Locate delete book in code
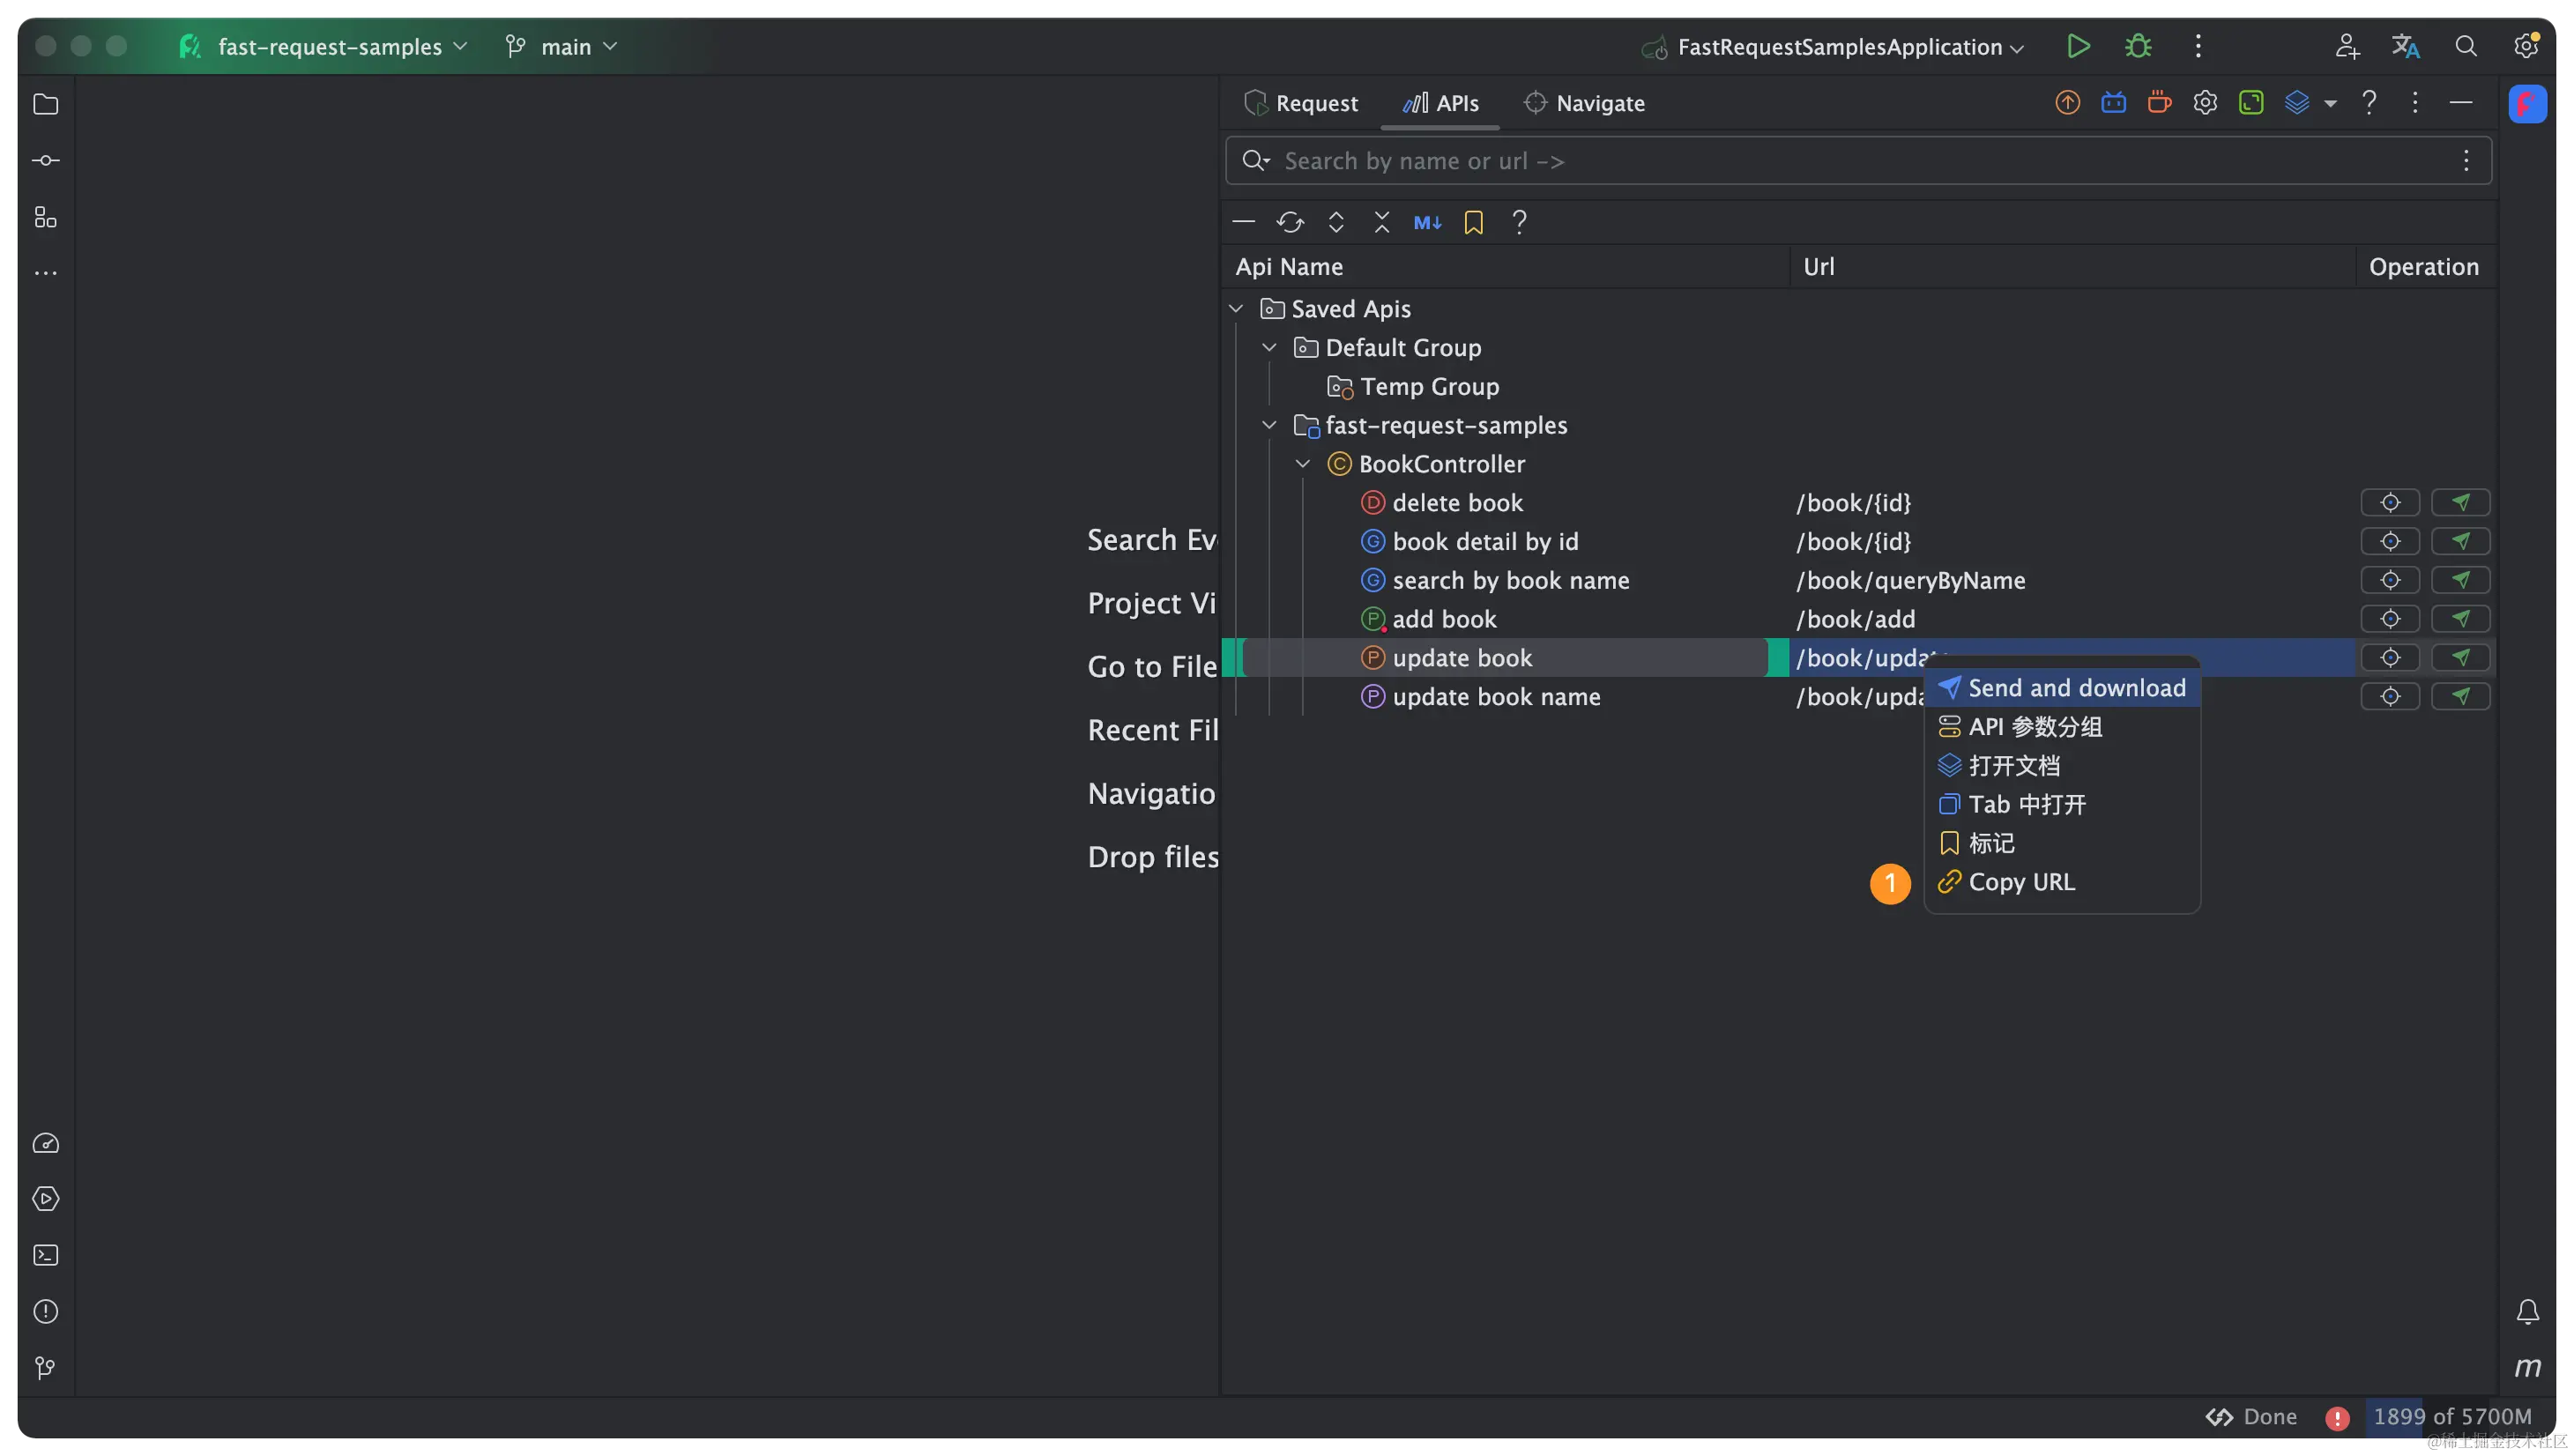Screen dimensions: 2574x1456 click(x=2389, y=503)
